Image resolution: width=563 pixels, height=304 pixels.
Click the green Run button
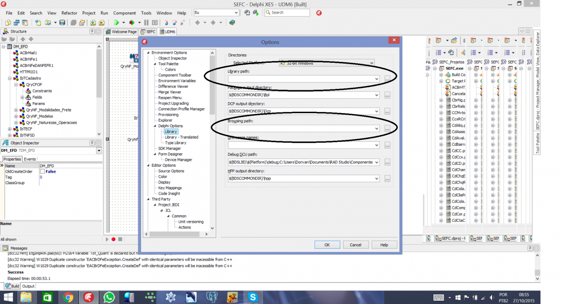116,22
